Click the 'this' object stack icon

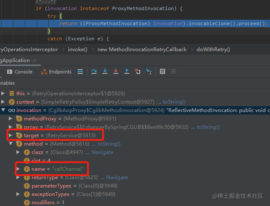(12, 93)
